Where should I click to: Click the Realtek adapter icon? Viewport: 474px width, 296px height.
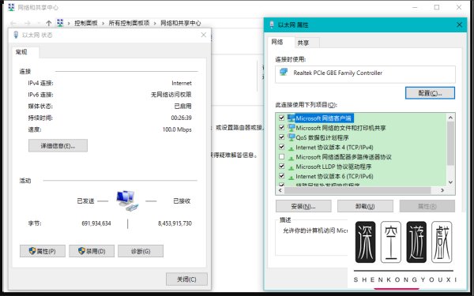coord(284,72)
